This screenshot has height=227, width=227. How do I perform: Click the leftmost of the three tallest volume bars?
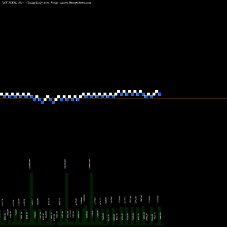click(31, 198)
